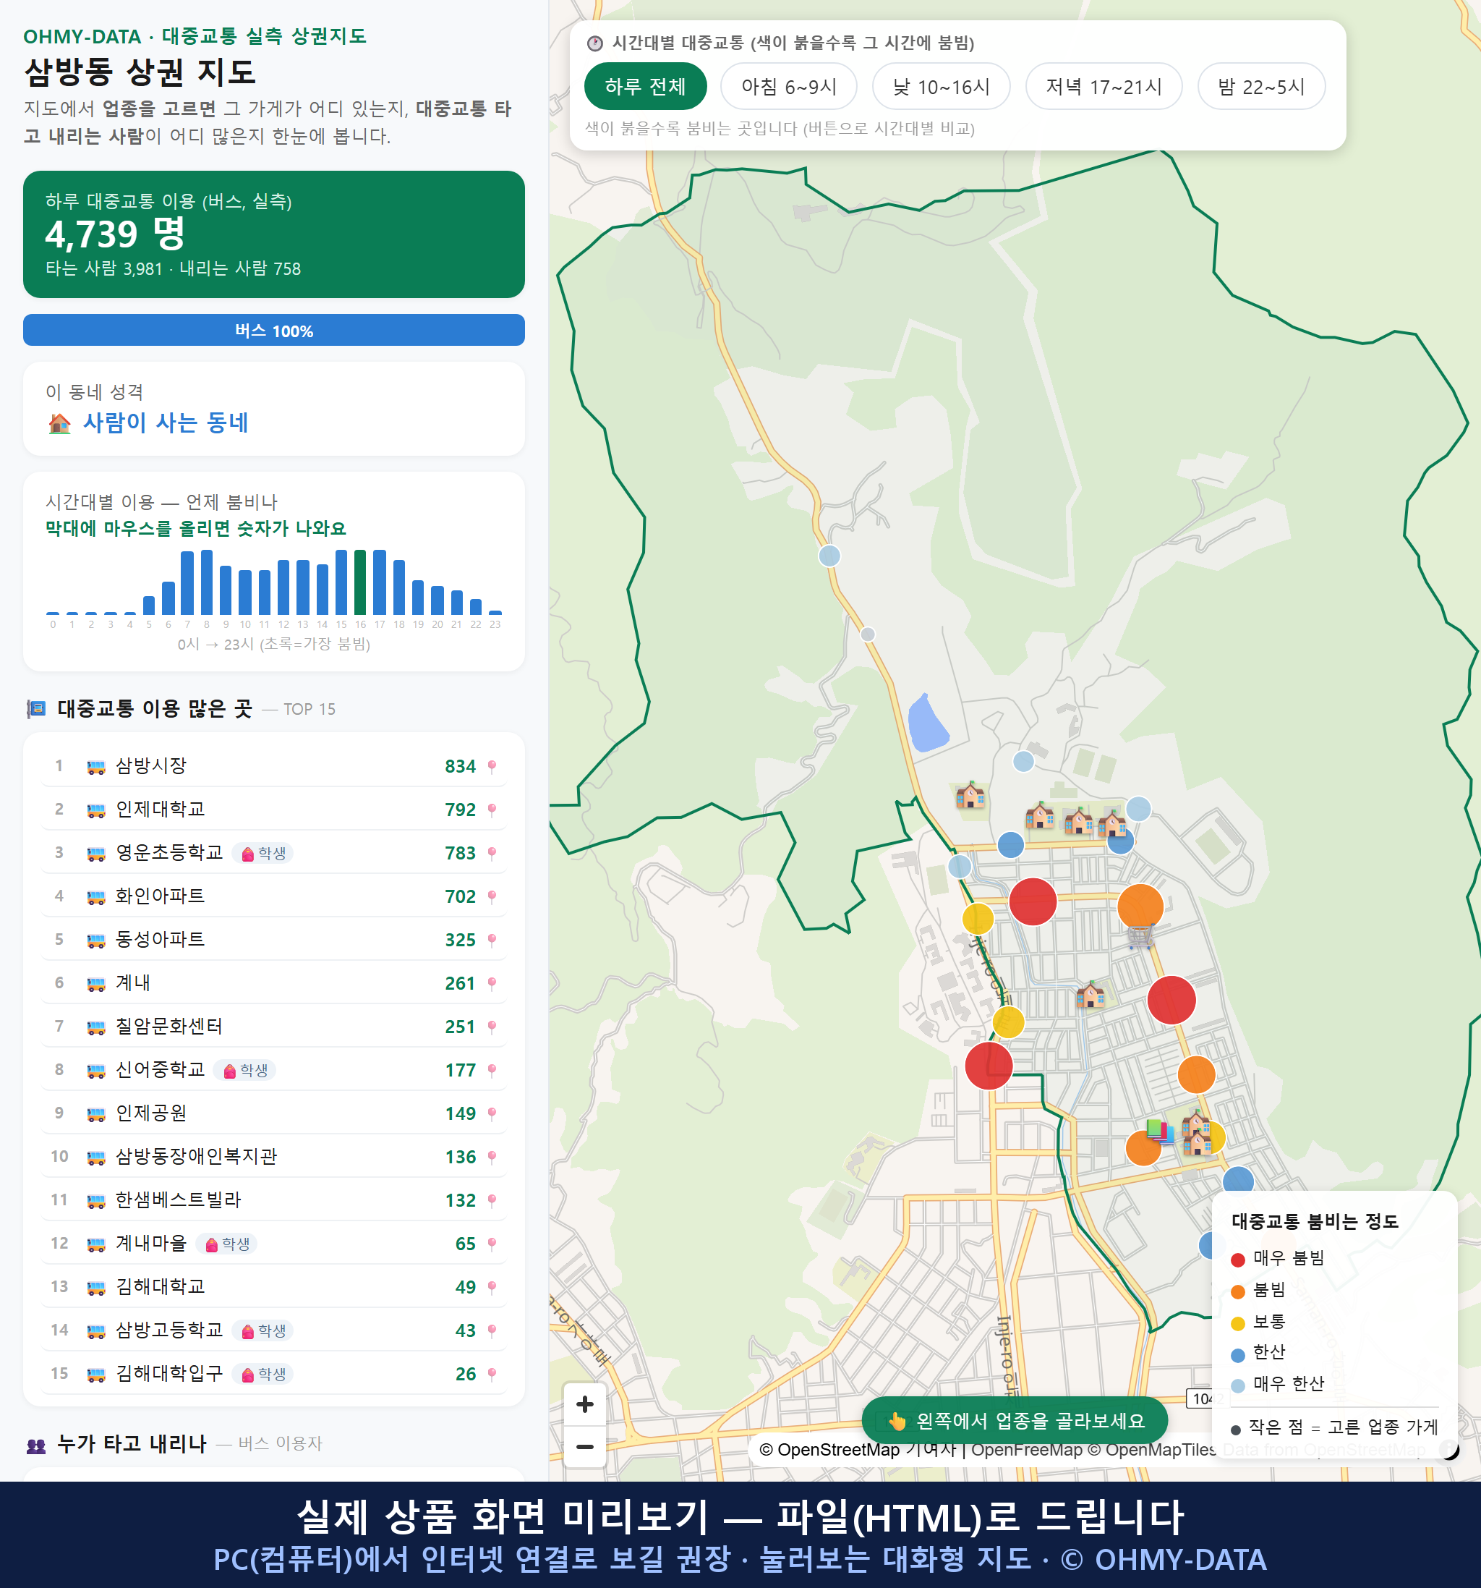Click the 학생 tag on 영운초등학교

pyautogui.click(x=263, y=853)
